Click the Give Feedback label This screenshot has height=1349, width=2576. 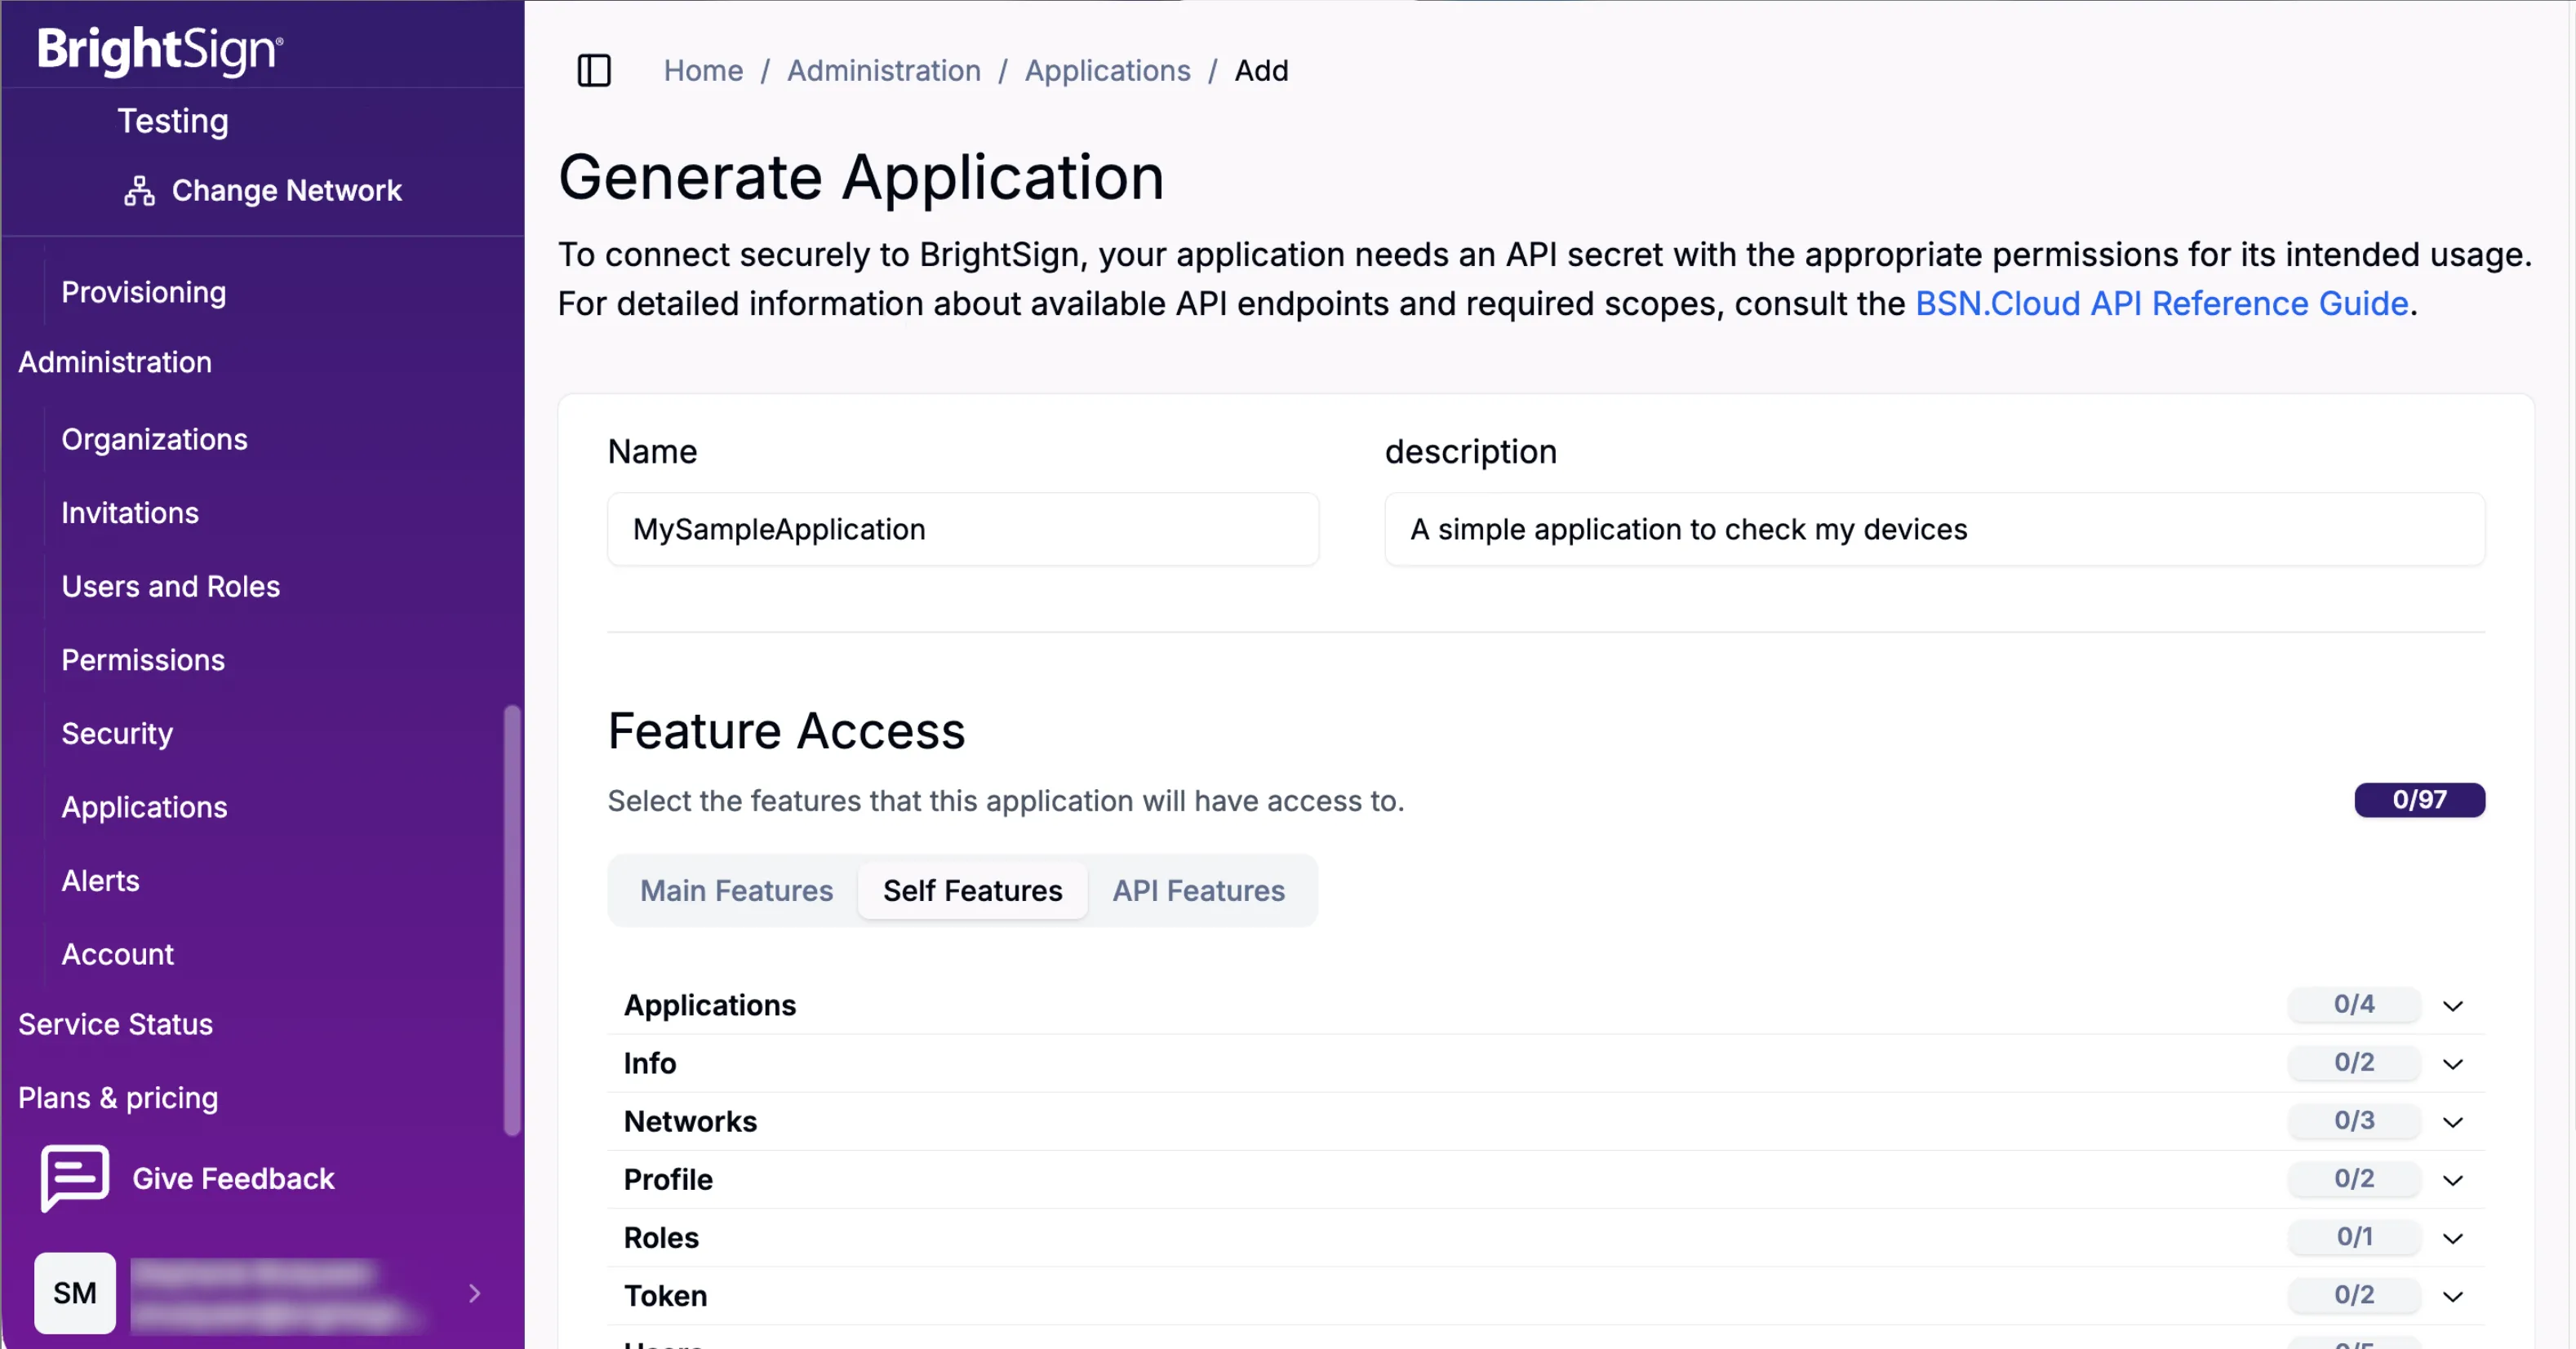click(x=233, y=1178)
